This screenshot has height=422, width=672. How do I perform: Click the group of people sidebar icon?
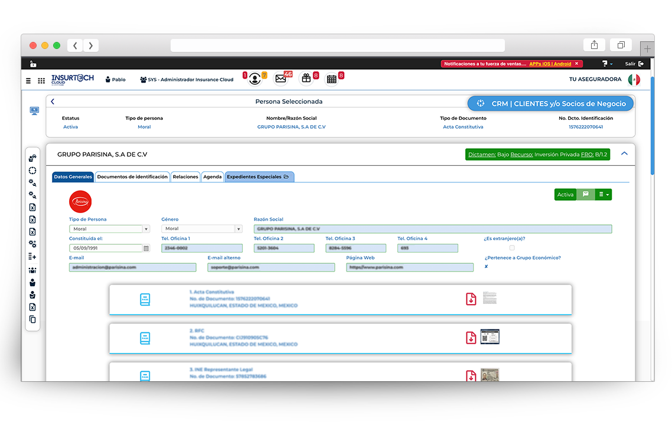(x=32, y=270)
